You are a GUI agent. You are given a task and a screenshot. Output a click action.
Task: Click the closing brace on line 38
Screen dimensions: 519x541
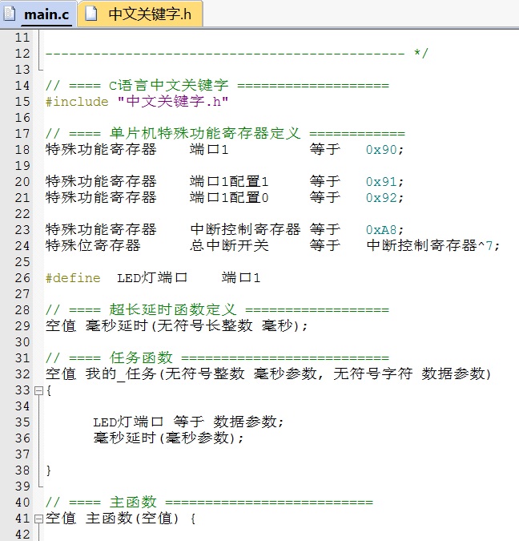[49, 470]
